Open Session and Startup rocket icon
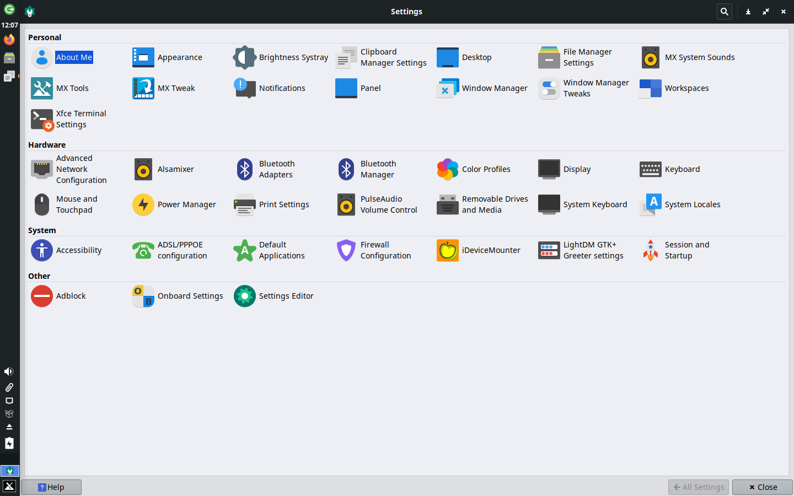 pos(651,250)
